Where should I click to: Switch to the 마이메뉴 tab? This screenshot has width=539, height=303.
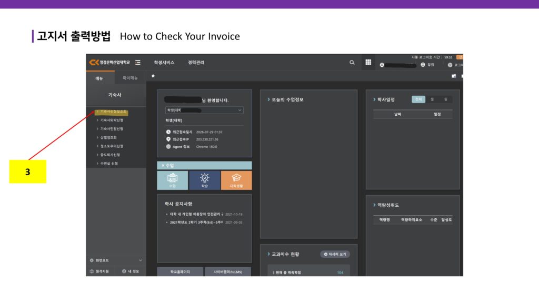131,78
